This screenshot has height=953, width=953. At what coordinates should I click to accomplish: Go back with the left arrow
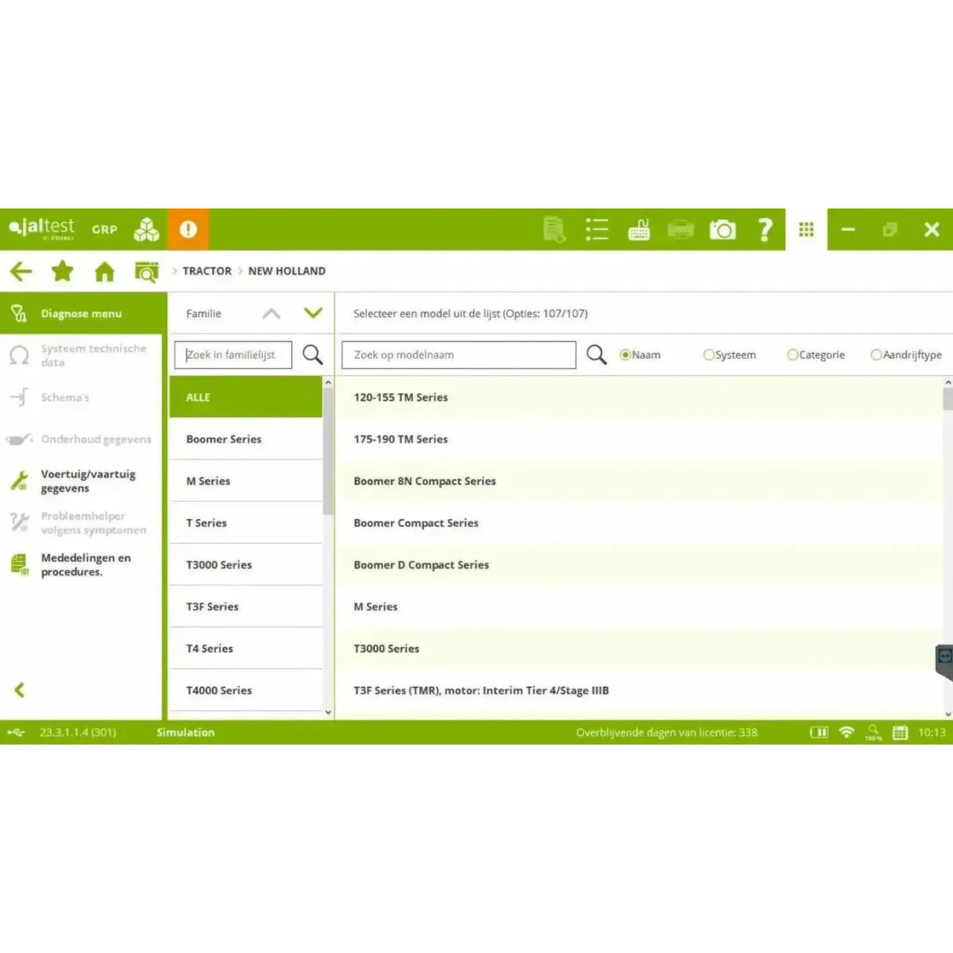[x=21, y=272]
